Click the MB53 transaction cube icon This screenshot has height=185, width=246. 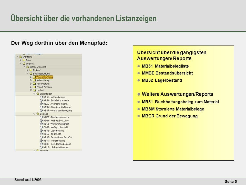tap(41, 124)
